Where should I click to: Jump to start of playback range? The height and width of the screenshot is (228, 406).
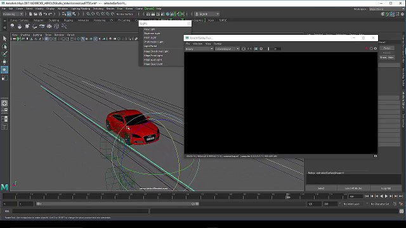pos(367,196)
